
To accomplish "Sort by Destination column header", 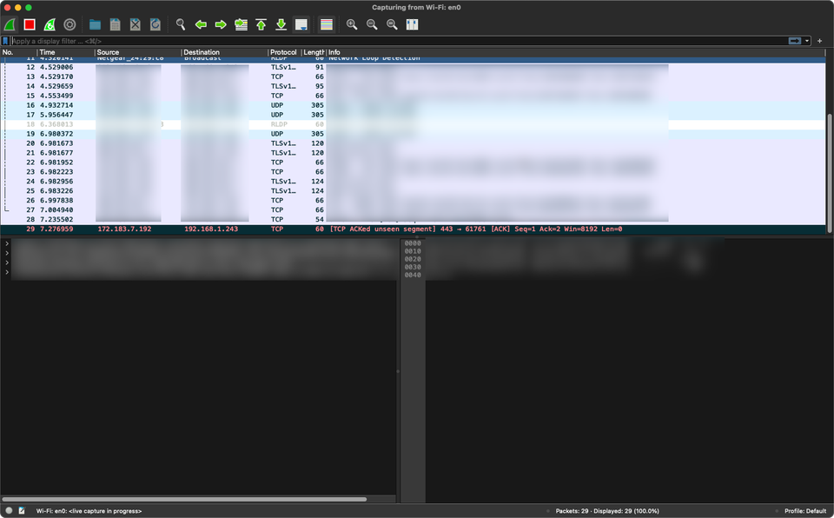I will [224, 52].
